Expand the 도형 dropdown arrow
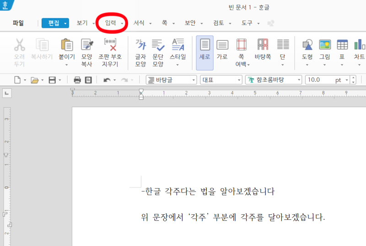This screenshot has width=366, height=246. (307, 65)
